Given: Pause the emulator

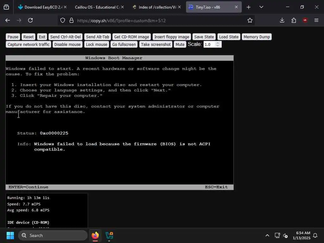Looking at the screenshot, I should click(13, 37).
